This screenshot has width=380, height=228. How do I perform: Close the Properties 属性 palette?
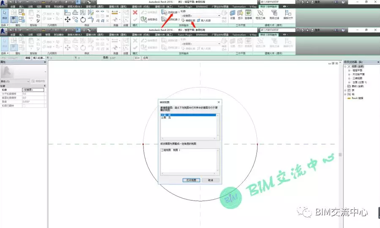click(x=45, y=62)
